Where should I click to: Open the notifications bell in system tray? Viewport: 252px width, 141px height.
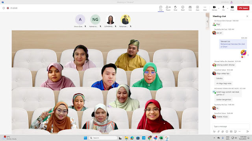point(248,138)
